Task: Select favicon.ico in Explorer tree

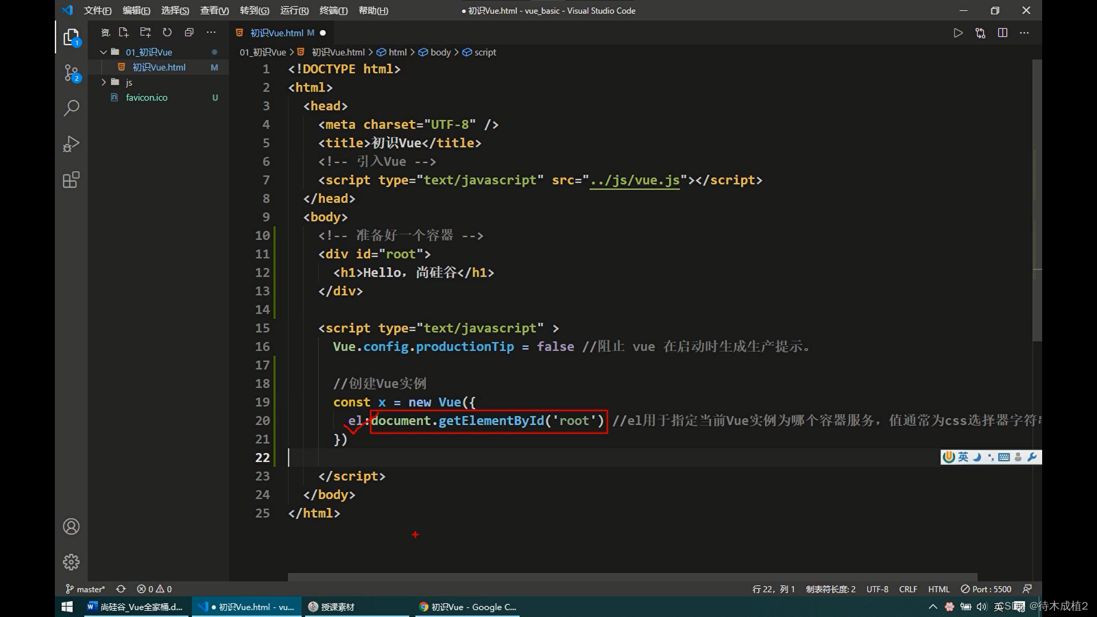Action: [146, 98]
